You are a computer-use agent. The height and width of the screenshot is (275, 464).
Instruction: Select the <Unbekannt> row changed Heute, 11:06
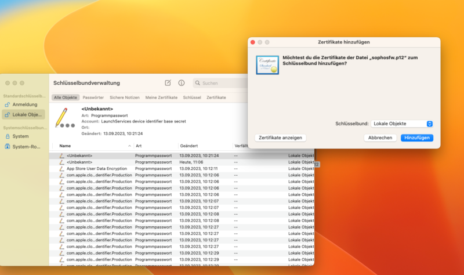pos(182,162)
